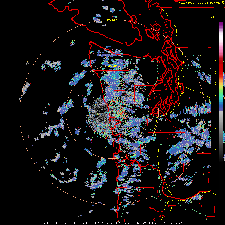Click the 0 value on the scale
Image resolution: width=225 pixels, height=225 pixels.
(216, 106)
